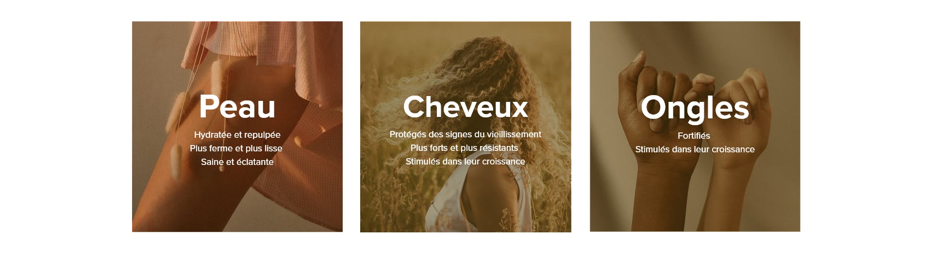Select 'Plus forts et plus résistants' line
This screenshot has height=277, width=932.
click(464, 148)
